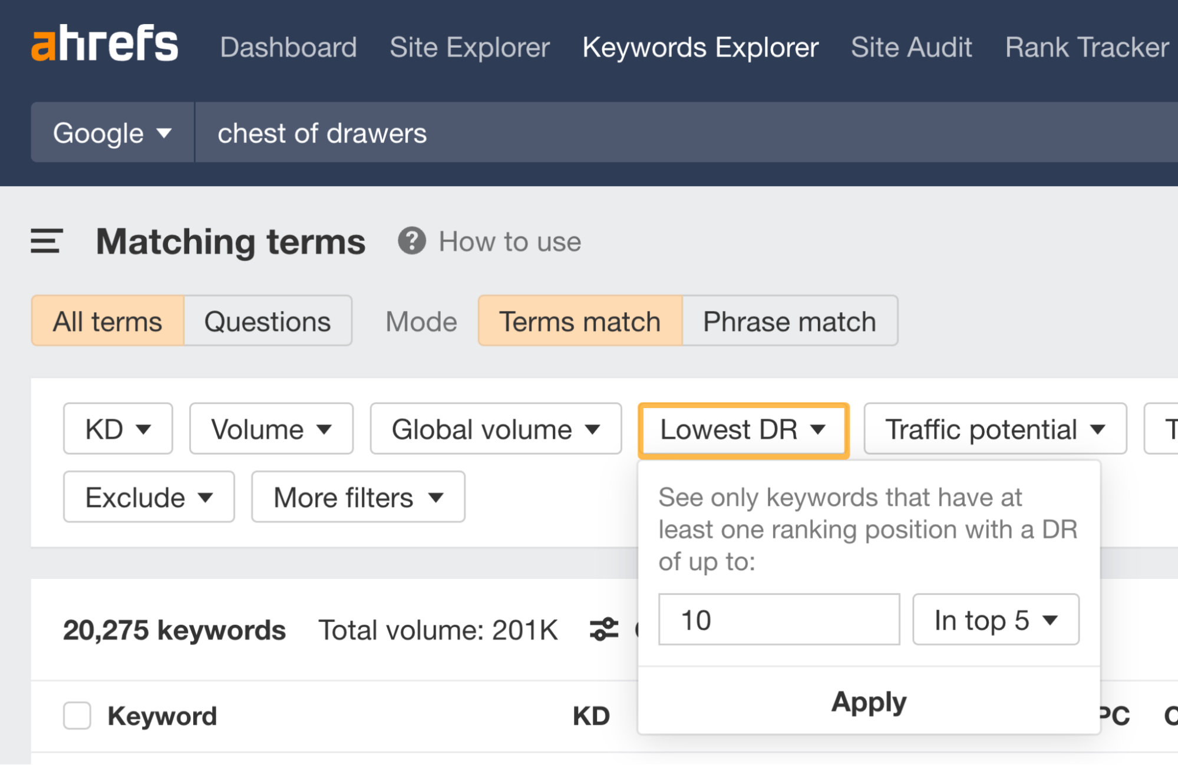Switch to the Questions tab
Screen dimensions: 1178x765
pos(267,321)
